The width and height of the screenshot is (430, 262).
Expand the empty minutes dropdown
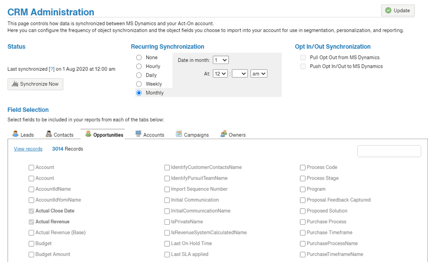tap(239, 74)
